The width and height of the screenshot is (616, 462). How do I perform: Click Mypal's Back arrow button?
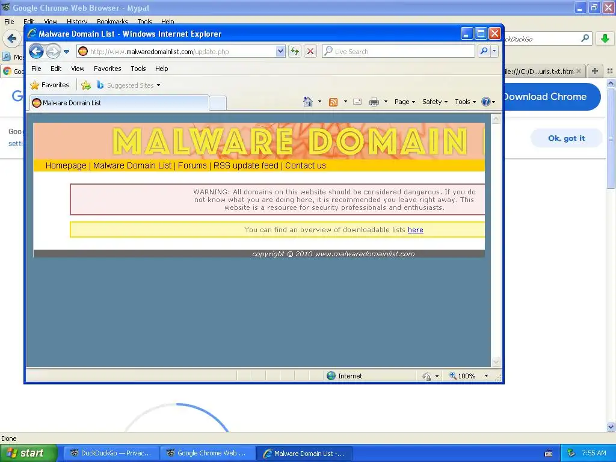pyautogui.click(x=12, y=38)
